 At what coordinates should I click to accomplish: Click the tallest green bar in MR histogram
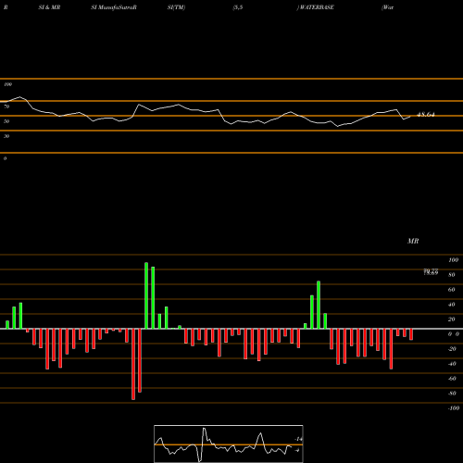click(146, 295)
